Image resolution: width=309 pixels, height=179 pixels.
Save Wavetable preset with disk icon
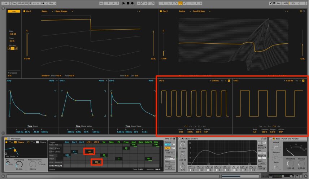174,139
